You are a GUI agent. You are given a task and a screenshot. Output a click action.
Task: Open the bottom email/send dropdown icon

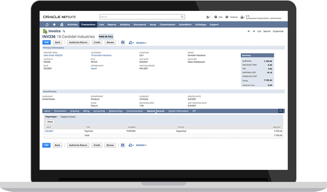131,145
